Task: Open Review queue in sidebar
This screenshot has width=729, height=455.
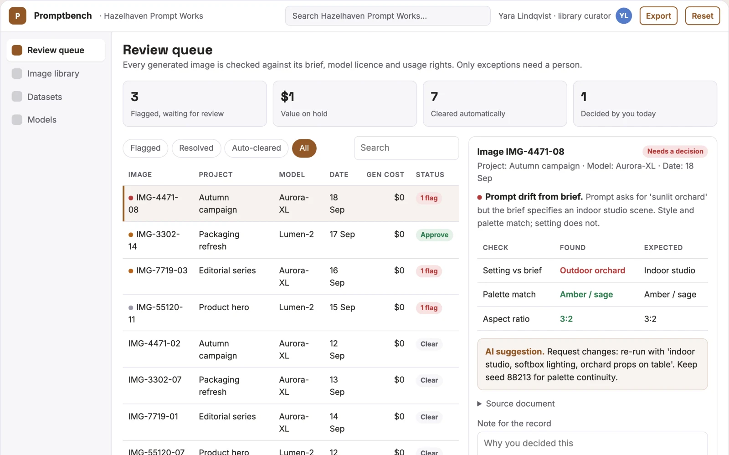Action: click(x=56, y=50)
